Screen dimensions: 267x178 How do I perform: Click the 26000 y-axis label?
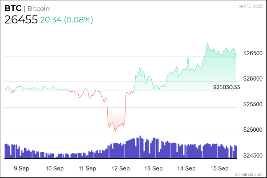[x=254, y=79]
